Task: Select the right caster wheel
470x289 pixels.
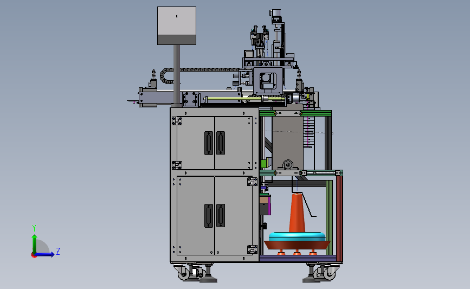Action: coord(329,273)
